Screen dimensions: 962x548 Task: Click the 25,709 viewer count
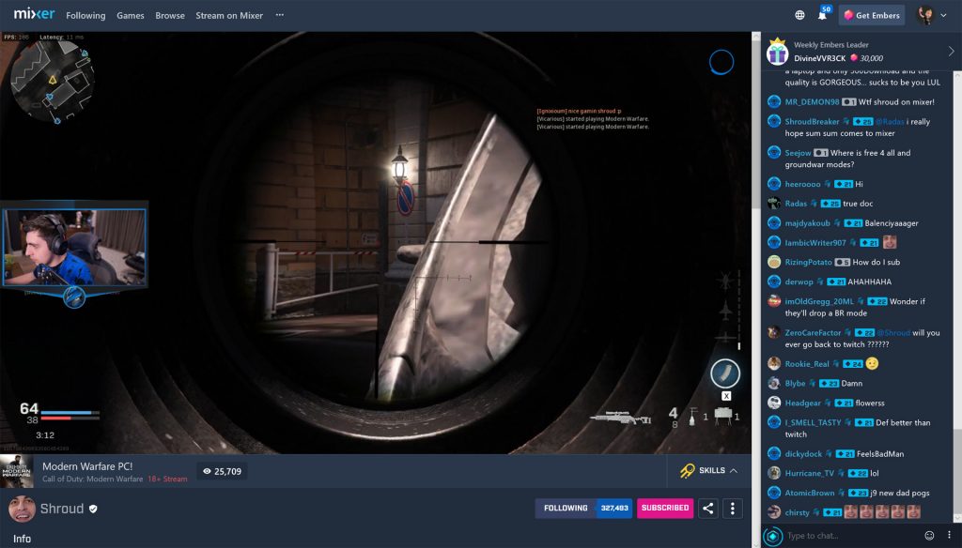pyautogui.click(x=222, y=471)
